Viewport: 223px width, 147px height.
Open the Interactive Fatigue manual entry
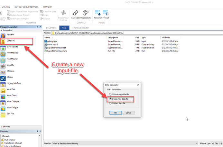tap(13, 146)
